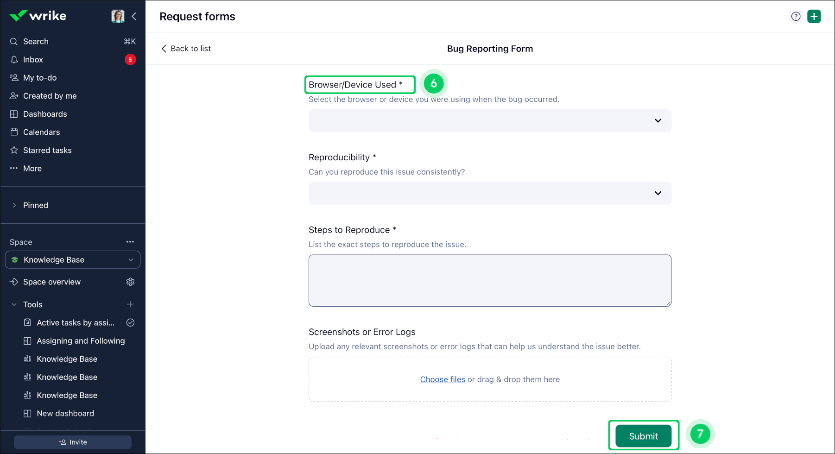Click the Submit button
This screenshot has width=835, height=454.
643,436
